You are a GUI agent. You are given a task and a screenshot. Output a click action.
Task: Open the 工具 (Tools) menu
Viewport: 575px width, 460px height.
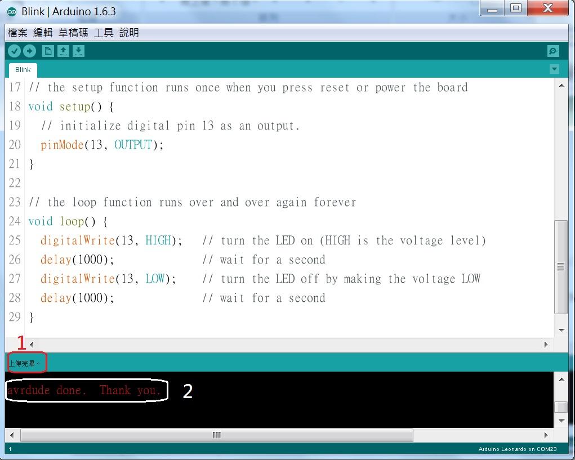(104, 33)
